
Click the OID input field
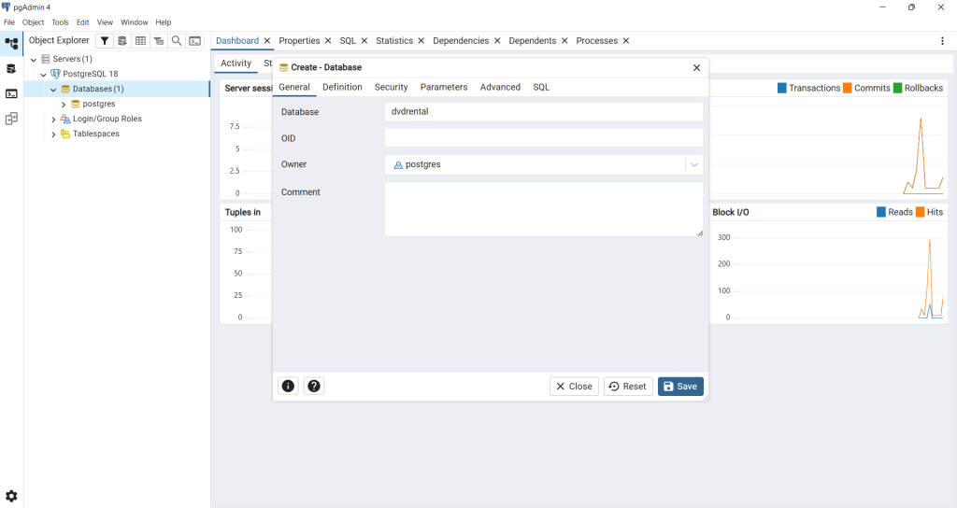544,138
